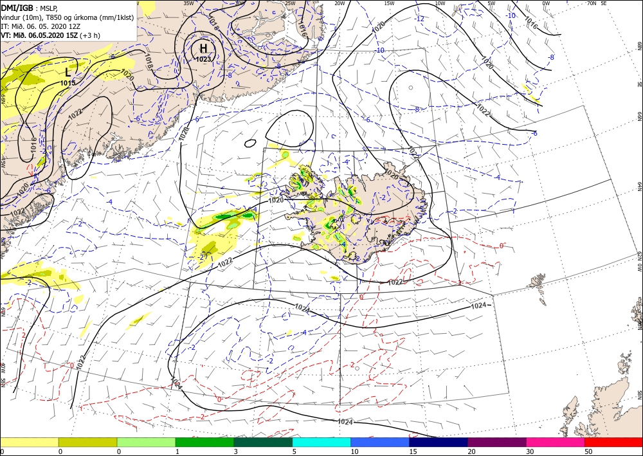Click the 1015 pressure value under L

[68, 83]
